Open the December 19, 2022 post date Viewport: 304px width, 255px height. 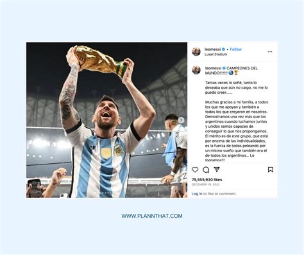coord(205,184)
